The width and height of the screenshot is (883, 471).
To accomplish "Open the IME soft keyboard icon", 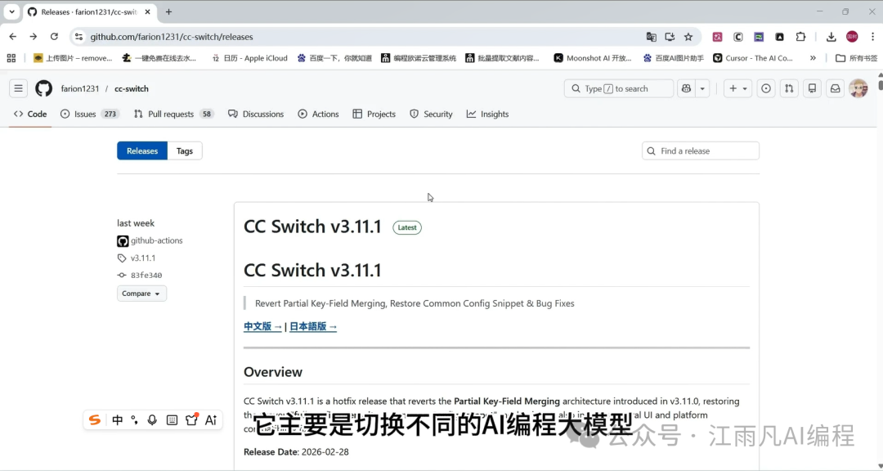I will [x=173, y=419].
